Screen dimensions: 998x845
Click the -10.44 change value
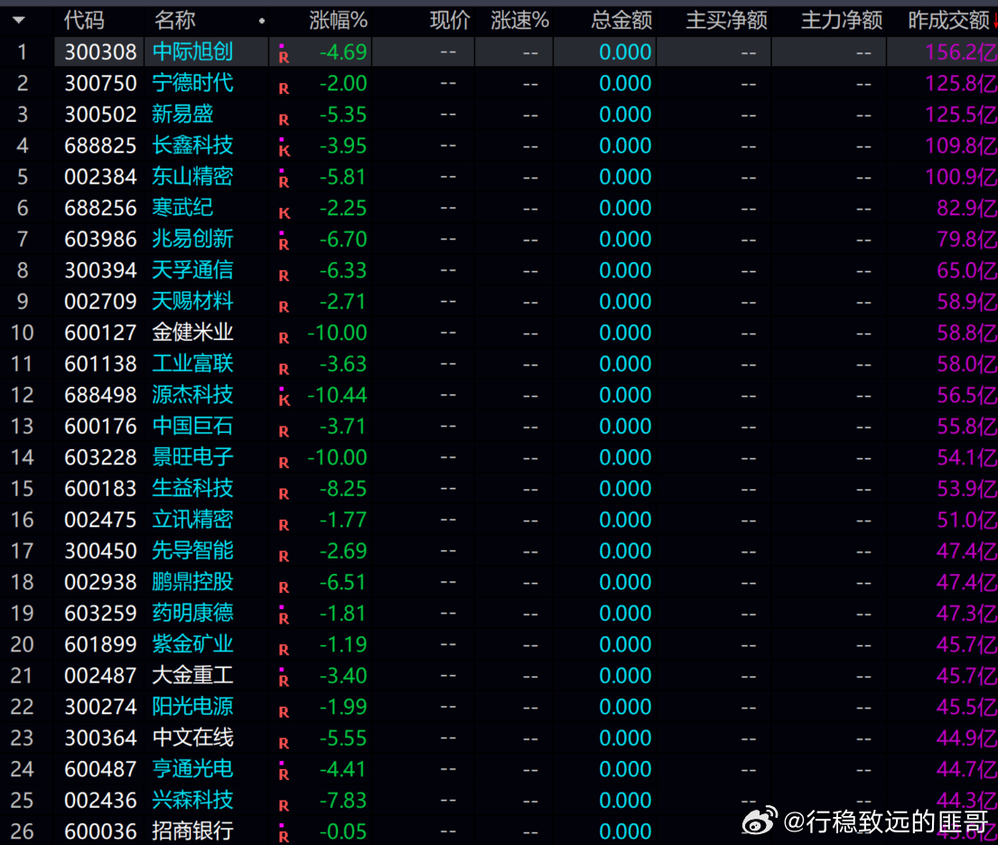[x=338, y=395]
